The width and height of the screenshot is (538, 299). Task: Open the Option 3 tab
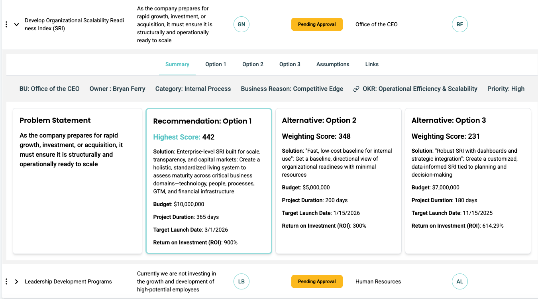click(x=290, y=64)
